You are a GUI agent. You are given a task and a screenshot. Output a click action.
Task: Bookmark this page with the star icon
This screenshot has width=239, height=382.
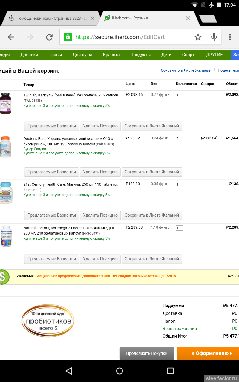[x=198, y=37]
